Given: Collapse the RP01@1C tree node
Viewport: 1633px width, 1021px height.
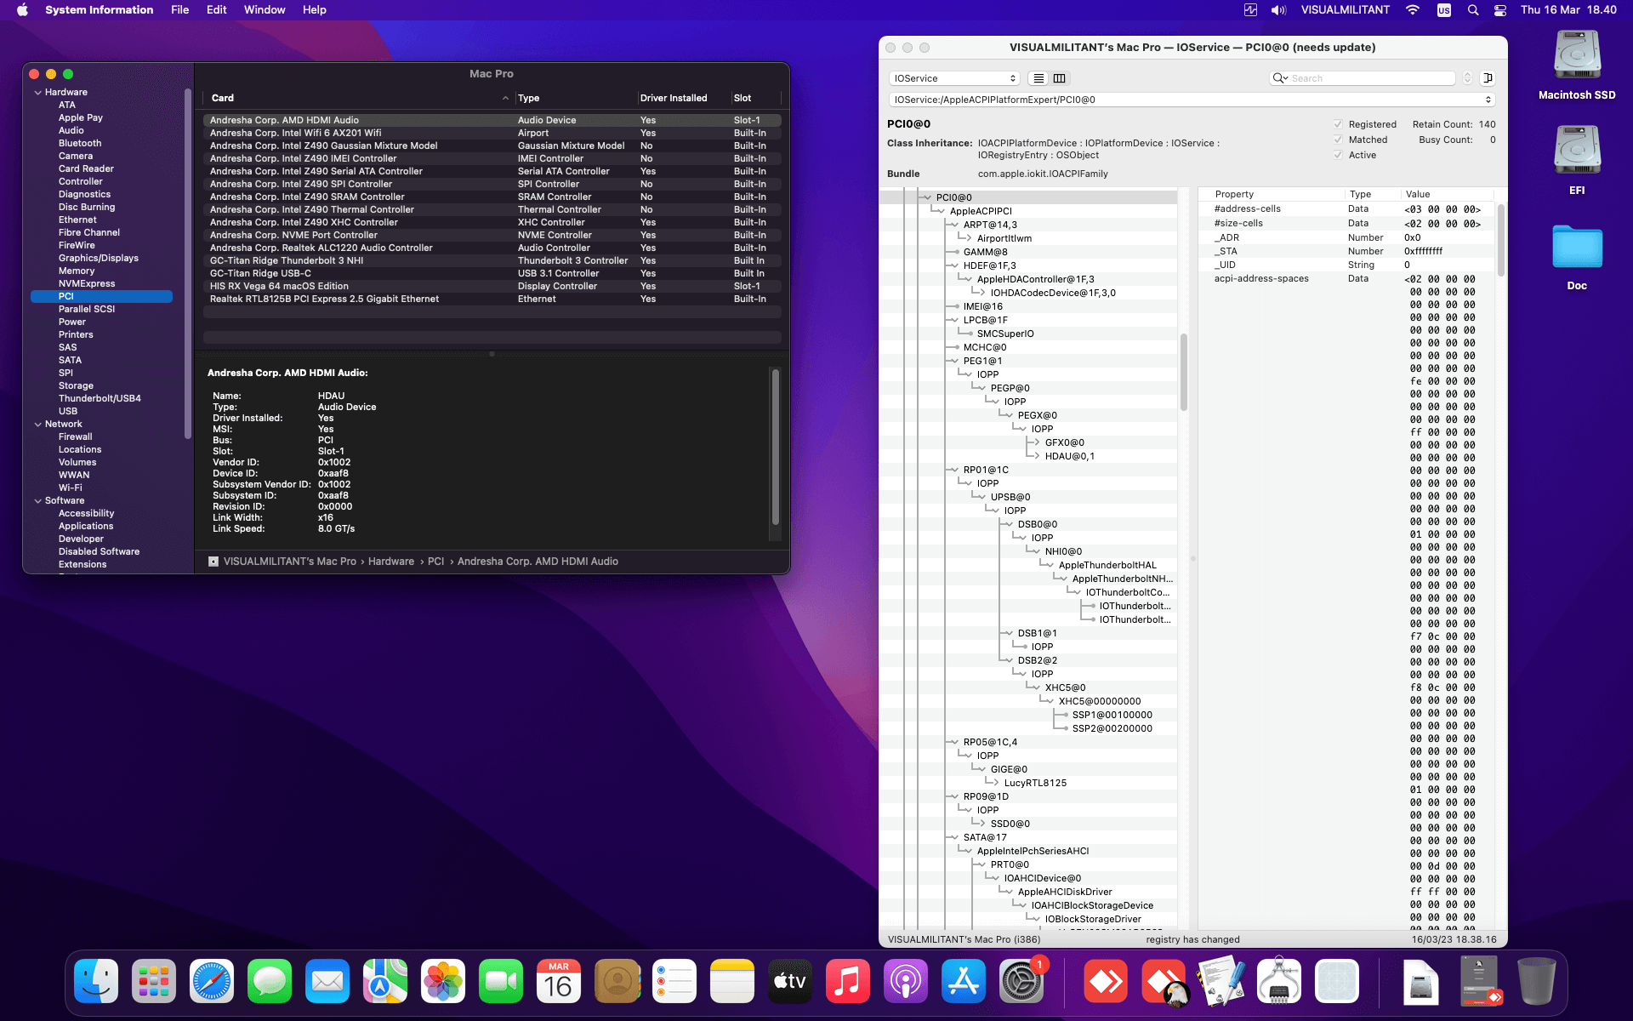Looking at the screenshot, I should click(954, 470).
